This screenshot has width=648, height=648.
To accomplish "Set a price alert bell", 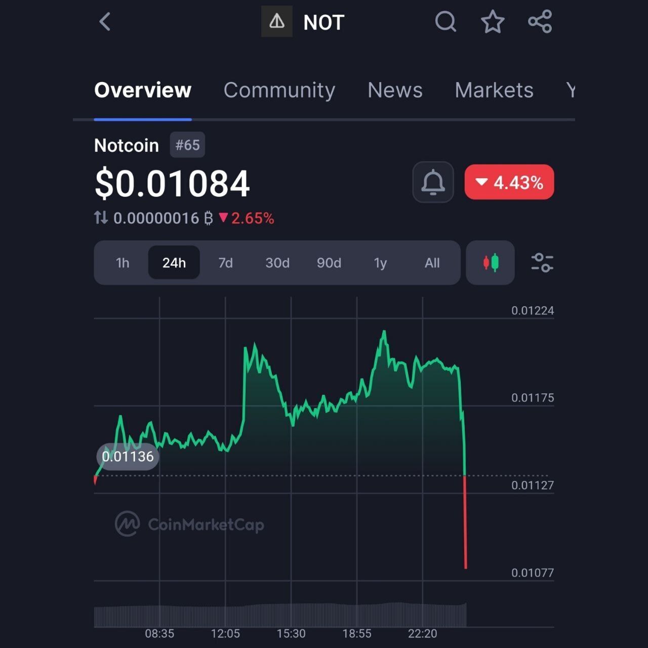I will point(433,182).
